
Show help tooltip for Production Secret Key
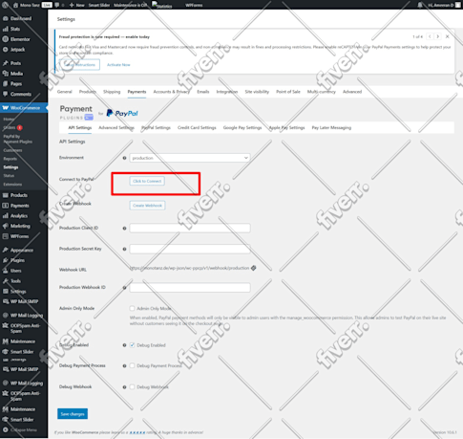point(124,249)
